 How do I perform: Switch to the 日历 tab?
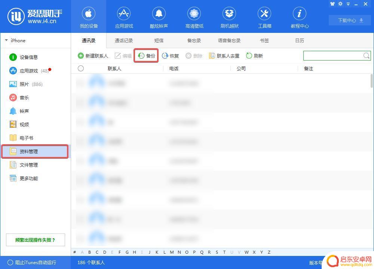[300, 40]
